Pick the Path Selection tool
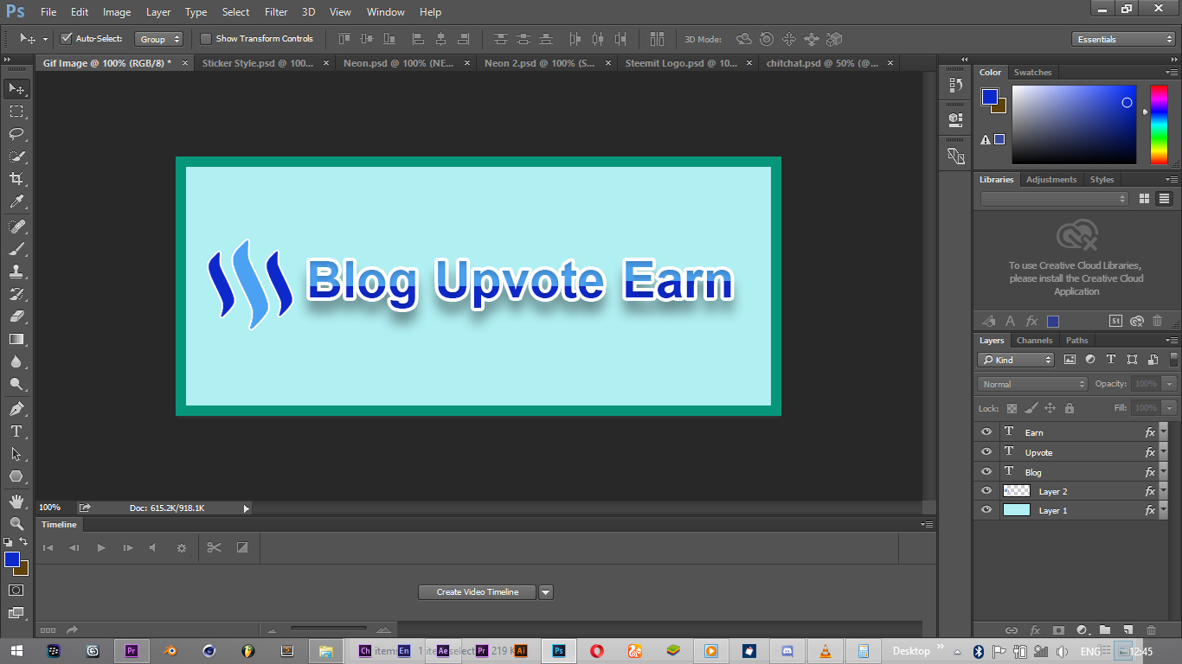This screenshot has width=1182, height=664. tap(16, 454)
